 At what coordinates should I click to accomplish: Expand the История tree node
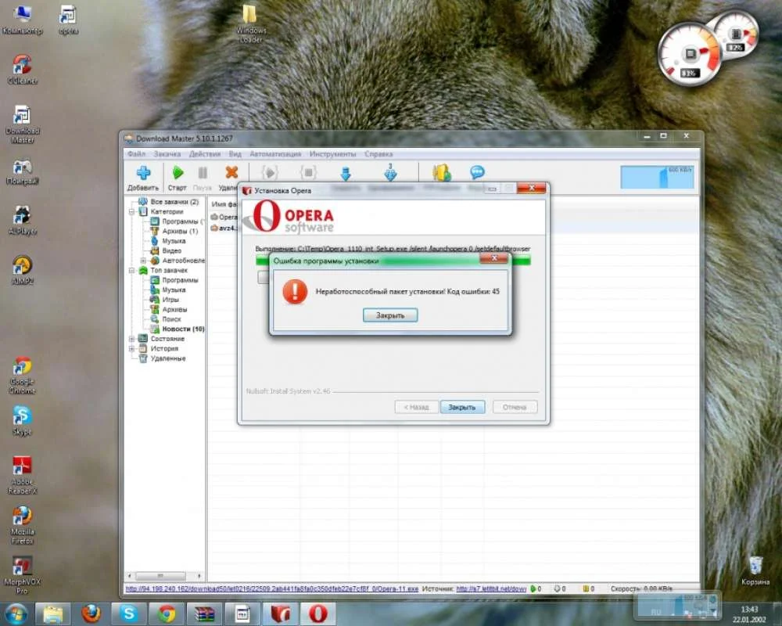coord(131,348)
